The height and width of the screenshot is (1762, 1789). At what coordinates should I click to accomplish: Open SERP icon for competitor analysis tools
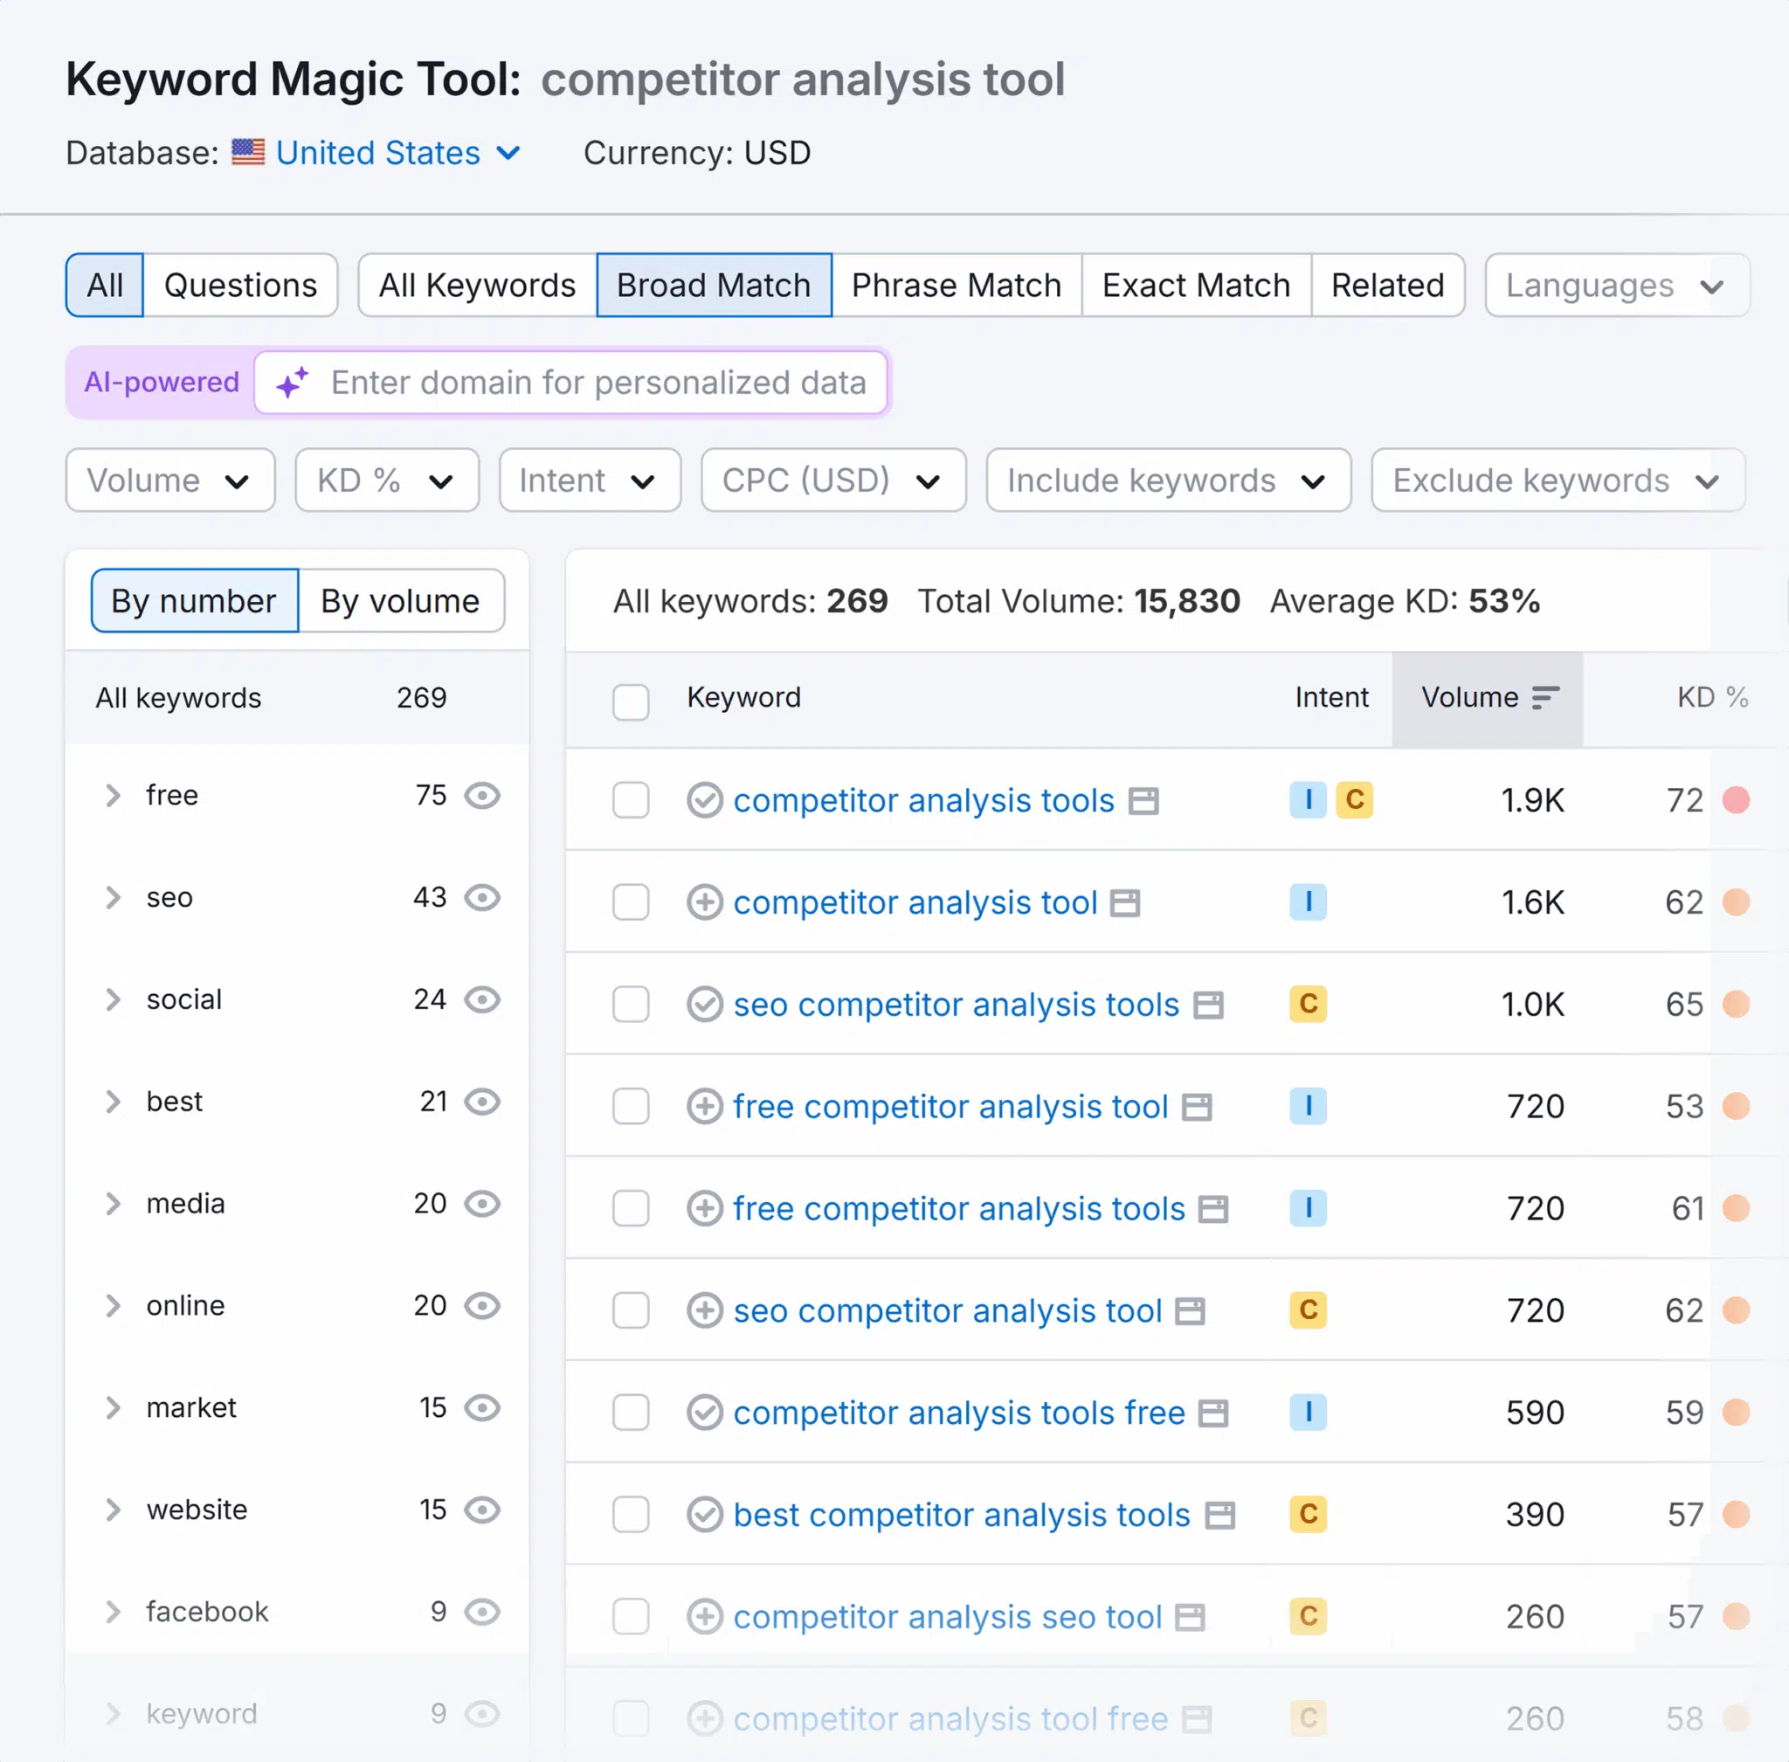coord(1144,800)
